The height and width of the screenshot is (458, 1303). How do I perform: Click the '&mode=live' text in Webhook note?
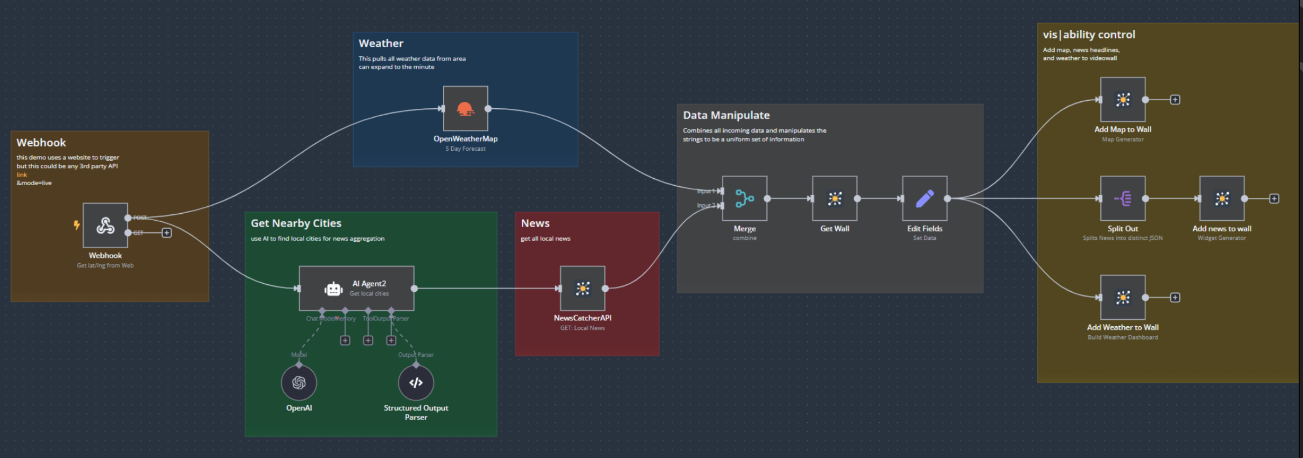[x=34, y=183]
